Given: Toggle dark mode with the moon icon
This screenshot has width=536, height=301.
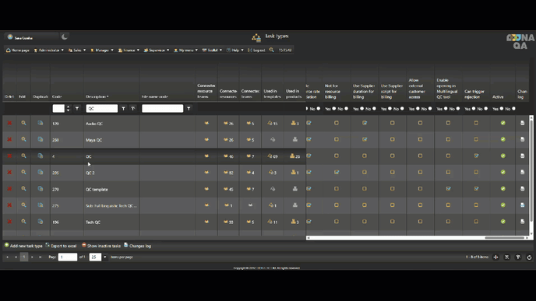Looking at the screenshot, I should pyautogui.click(x=64, y=37).
